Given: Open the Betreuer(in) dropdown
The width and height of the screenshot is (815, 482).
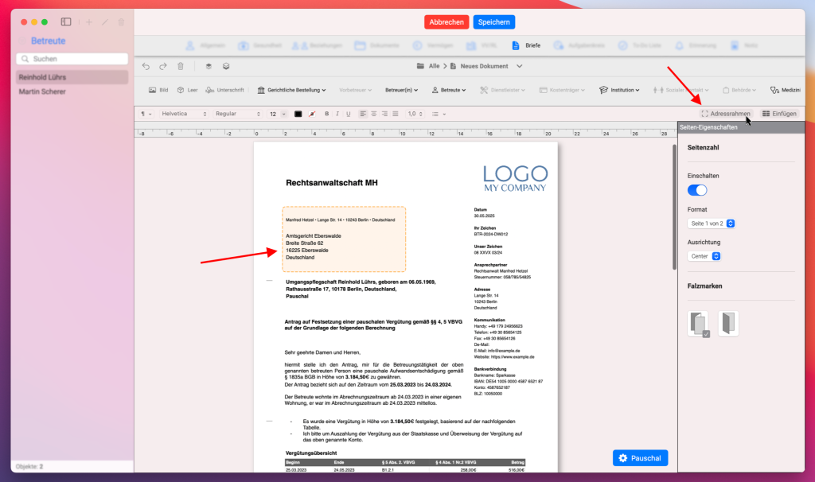Looking at the screenshot, I should (x=401, y=90).
